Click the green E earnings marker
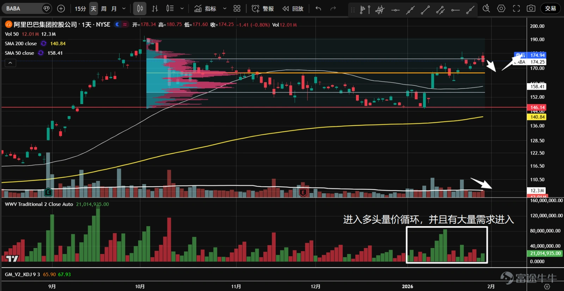 pyautogui.click(x=48, y=192)
